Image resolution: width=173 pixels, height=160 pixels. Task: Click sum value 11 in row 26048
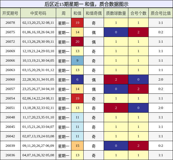point(77,117)
